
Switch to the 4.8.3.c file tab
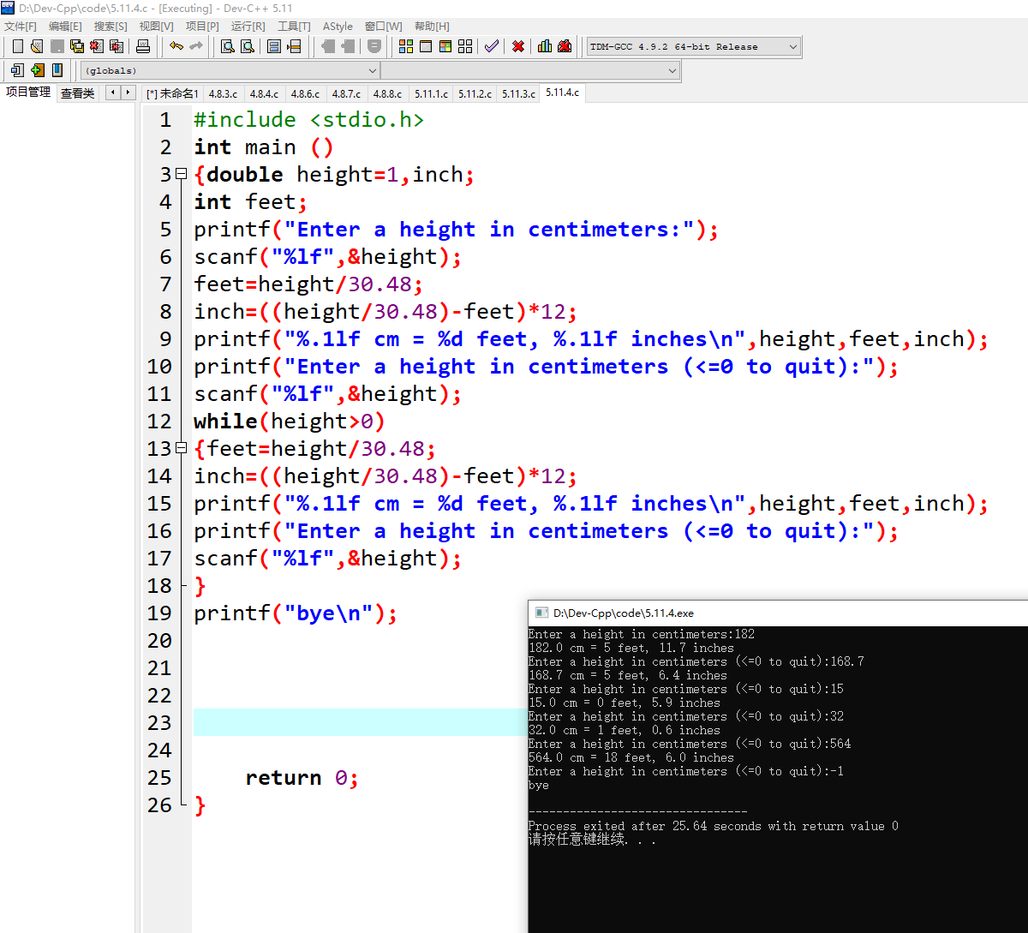coord(223,93)
